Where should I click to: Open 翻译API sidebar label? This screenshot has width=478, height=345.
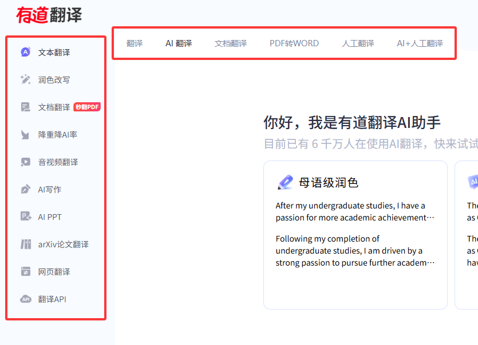52,299
